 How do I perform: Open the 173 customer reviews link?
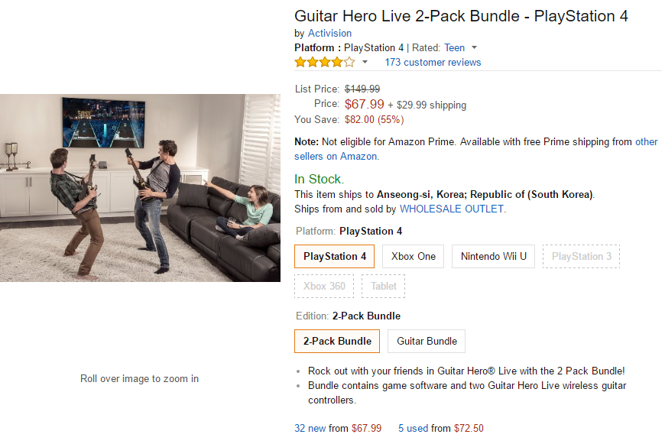pyautogui.click(x=433, y=62)
